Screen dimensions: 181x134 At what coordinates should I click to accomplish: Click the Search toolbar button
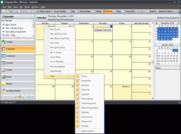(x=151, y=11)
